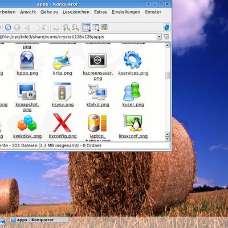228x228 pixels.
Task: Click the Stop loading toolbar icon
Action: [17, 27]
